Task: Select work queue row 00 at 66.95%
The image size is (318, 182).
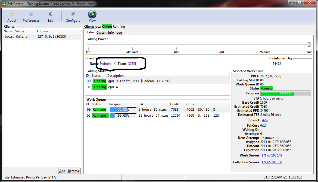Action: 158,110
